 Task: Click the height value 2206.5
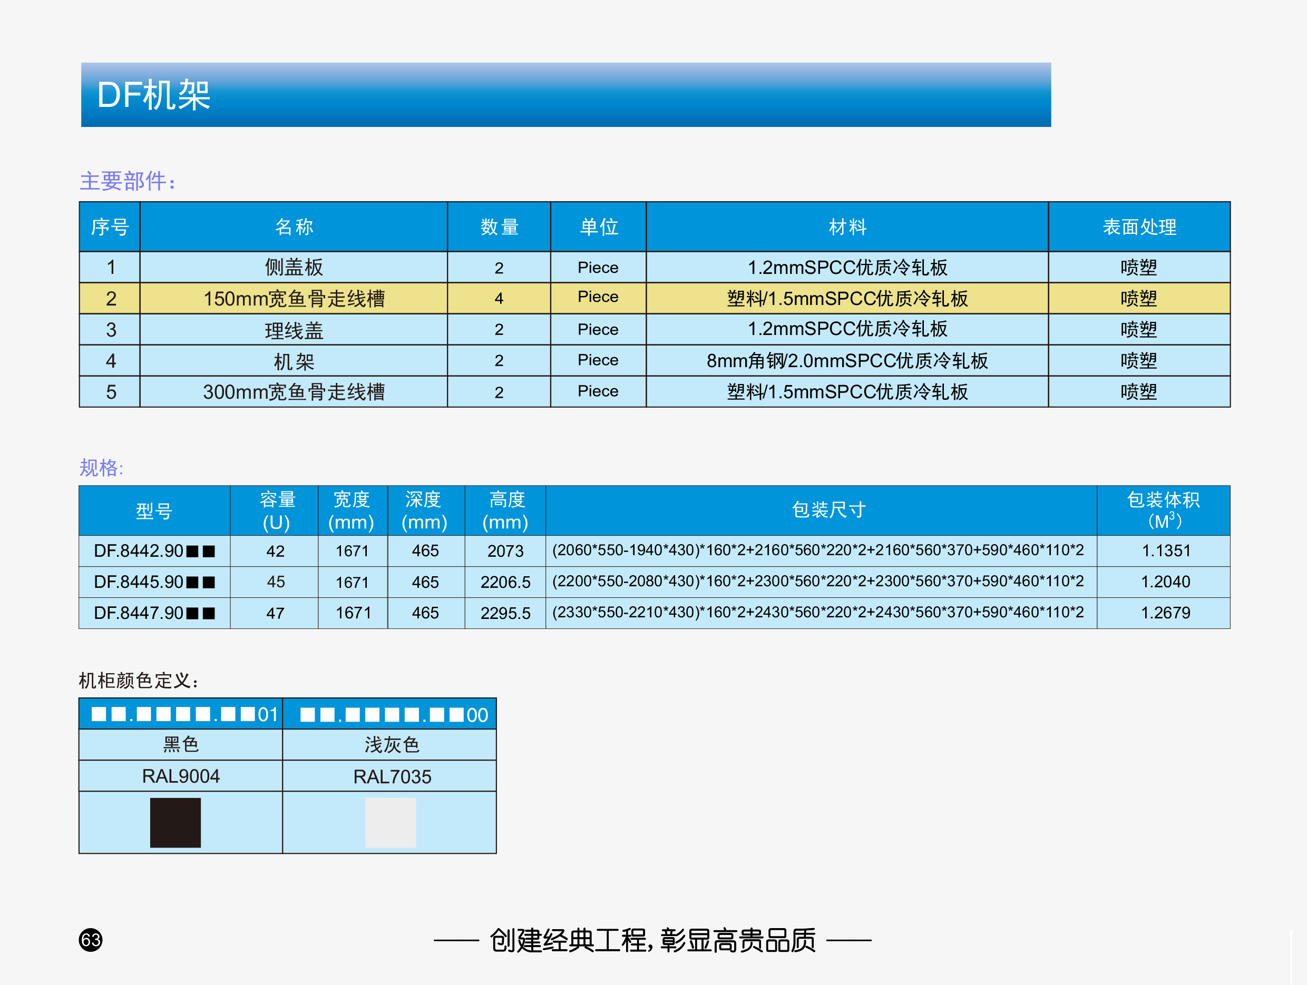click(505, 582)
